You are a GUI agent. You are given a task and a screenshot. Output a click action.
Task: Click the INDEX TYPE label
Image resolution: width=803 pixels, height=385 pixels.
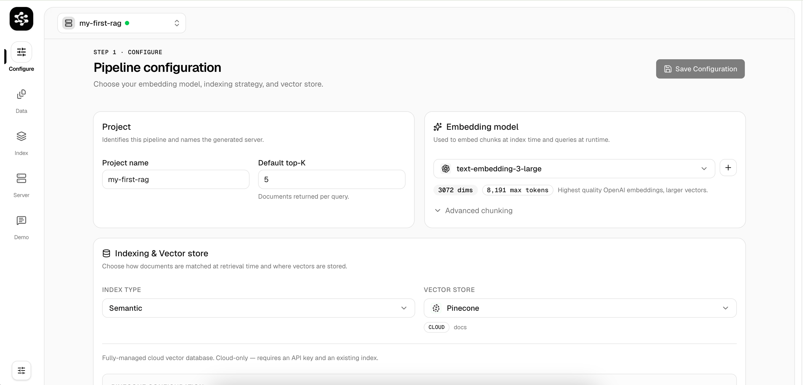122,290
